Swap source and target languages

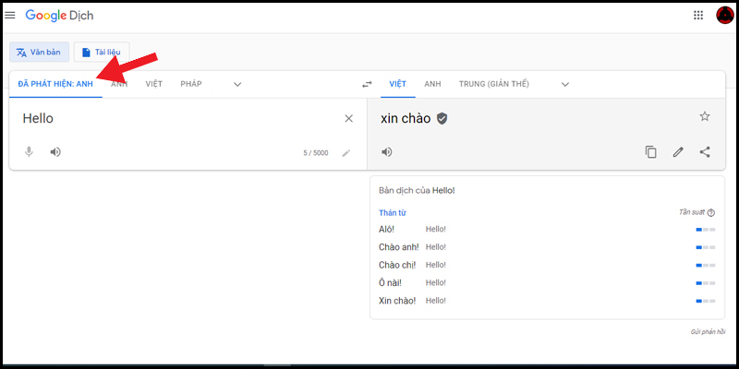tap(367, 85)
